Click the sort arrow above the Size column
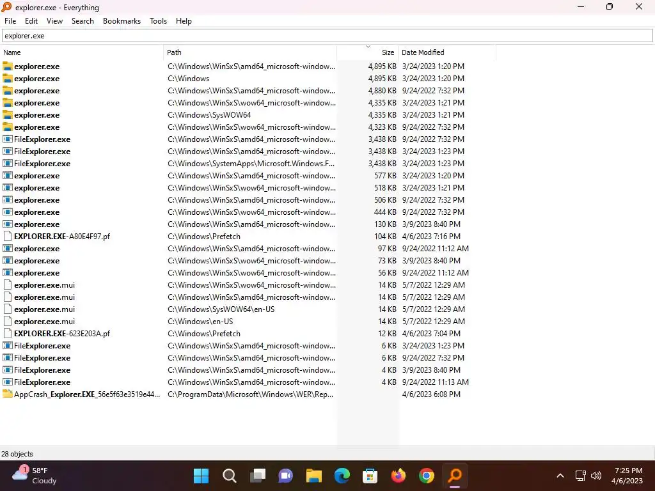This screenshot has height=491, width=655. pos(368,46)
